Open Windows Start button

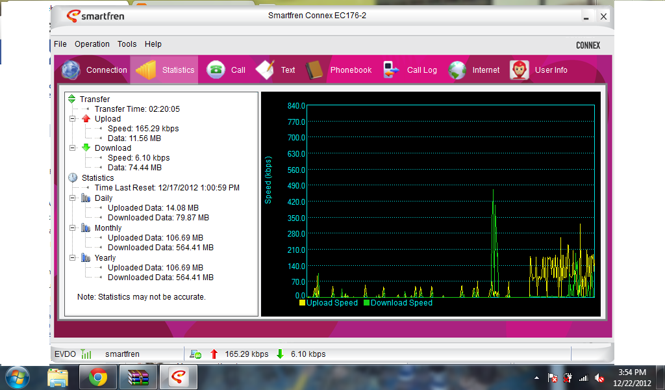[18, 378]
